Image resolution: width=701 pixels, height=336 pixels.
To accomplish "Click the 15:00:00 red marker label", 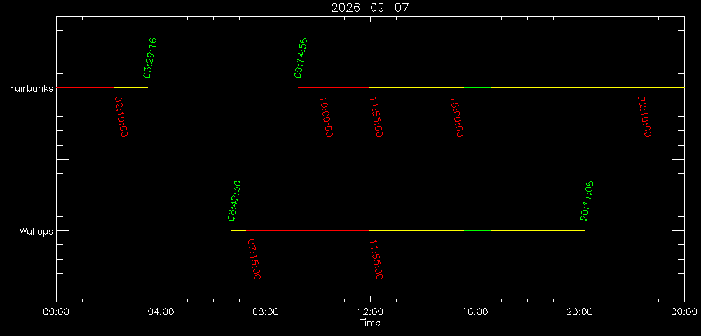I will [x=456, y=117].
